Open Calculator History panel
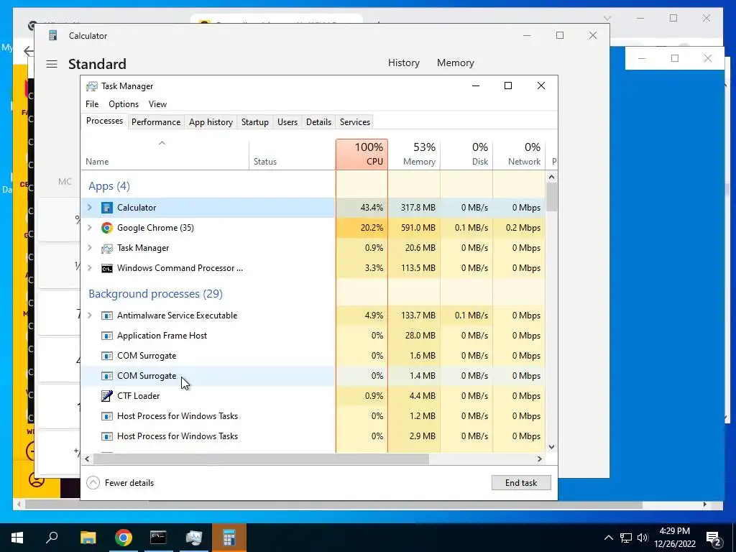 (404, 63)
